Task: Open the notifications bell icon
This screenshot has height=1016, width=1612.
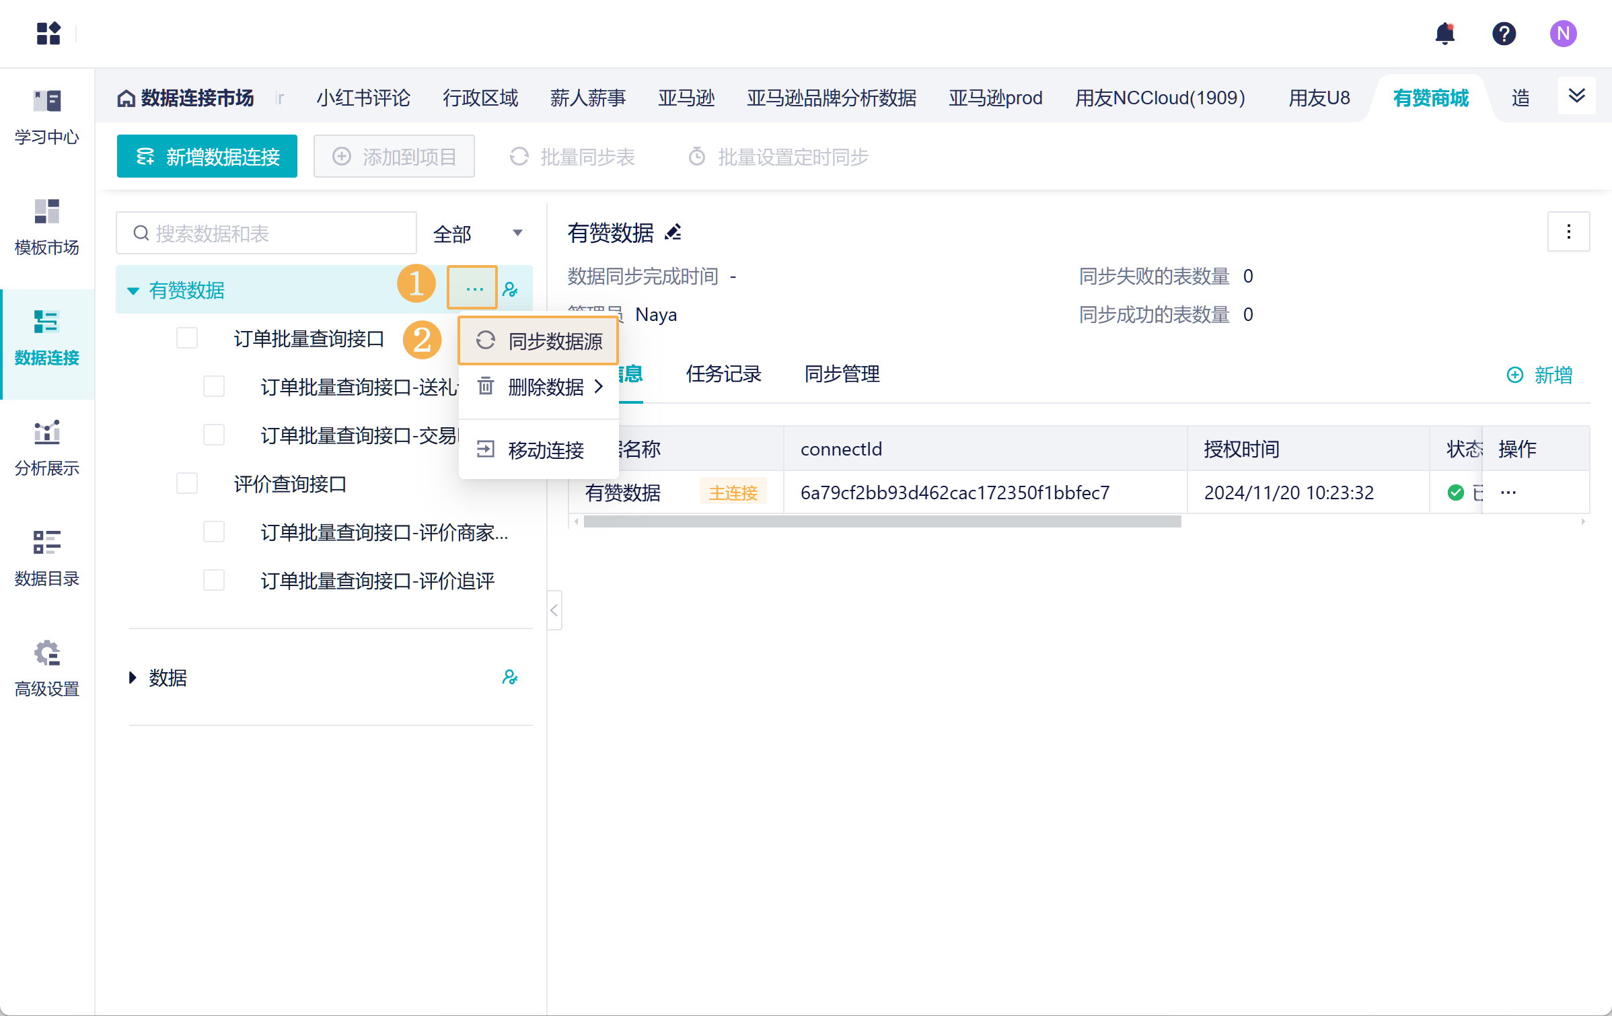Action: point(1444,34)
